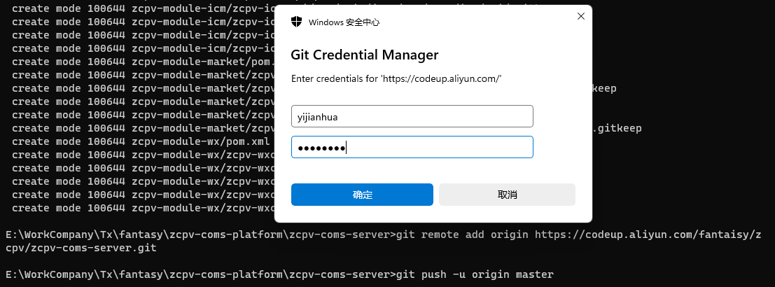The image size is (775, 287).
Task: Confirm credentials with the 确定 button
Action: pos(362,195)
